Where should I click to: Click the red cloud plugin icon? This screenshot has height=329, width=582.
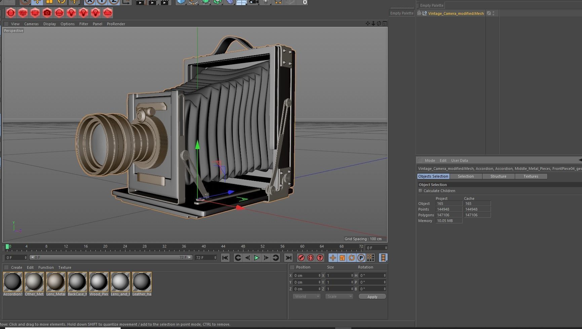click(x=108, y=13)
